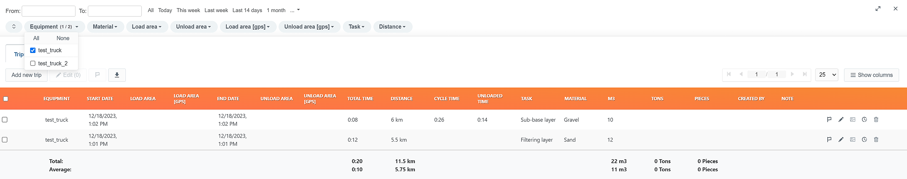
Task: Click the Add new trip button
Action: click(x=27, y=75)
